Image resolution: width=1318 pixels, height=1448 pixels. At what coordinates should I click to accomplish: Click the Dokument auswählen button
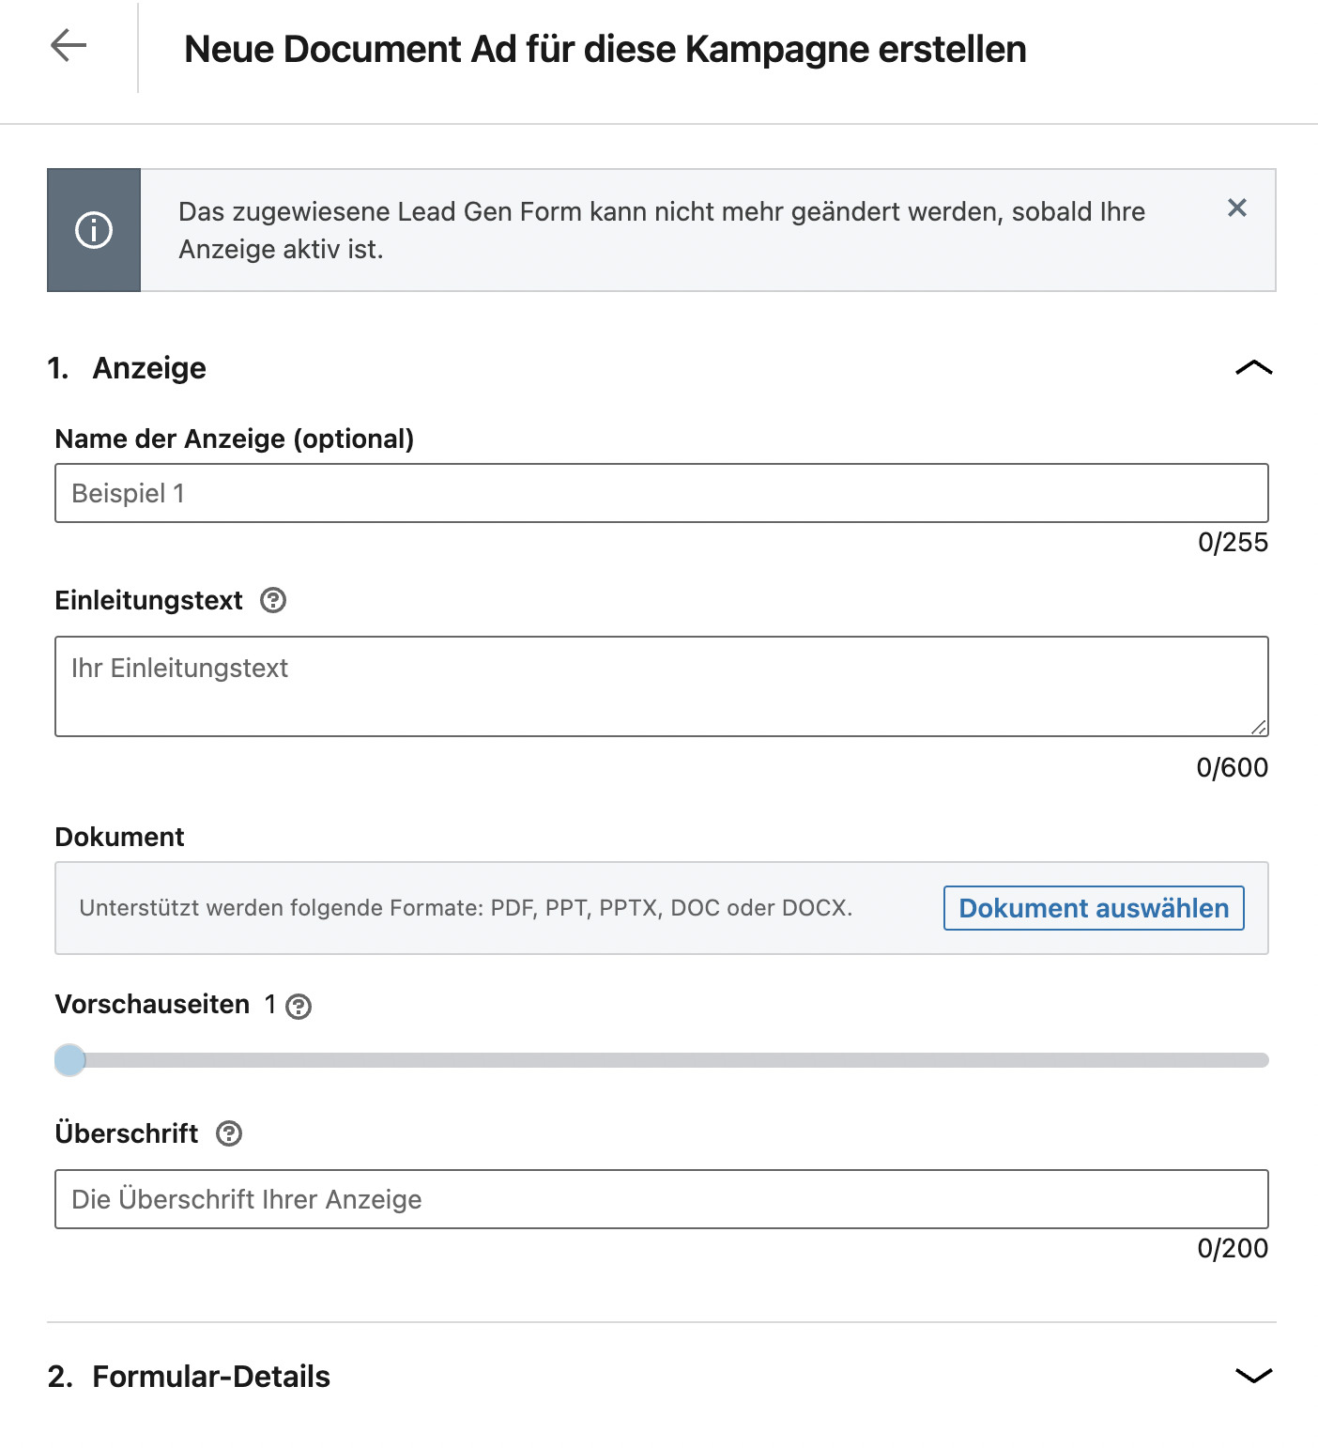[x=1094, y=908]
